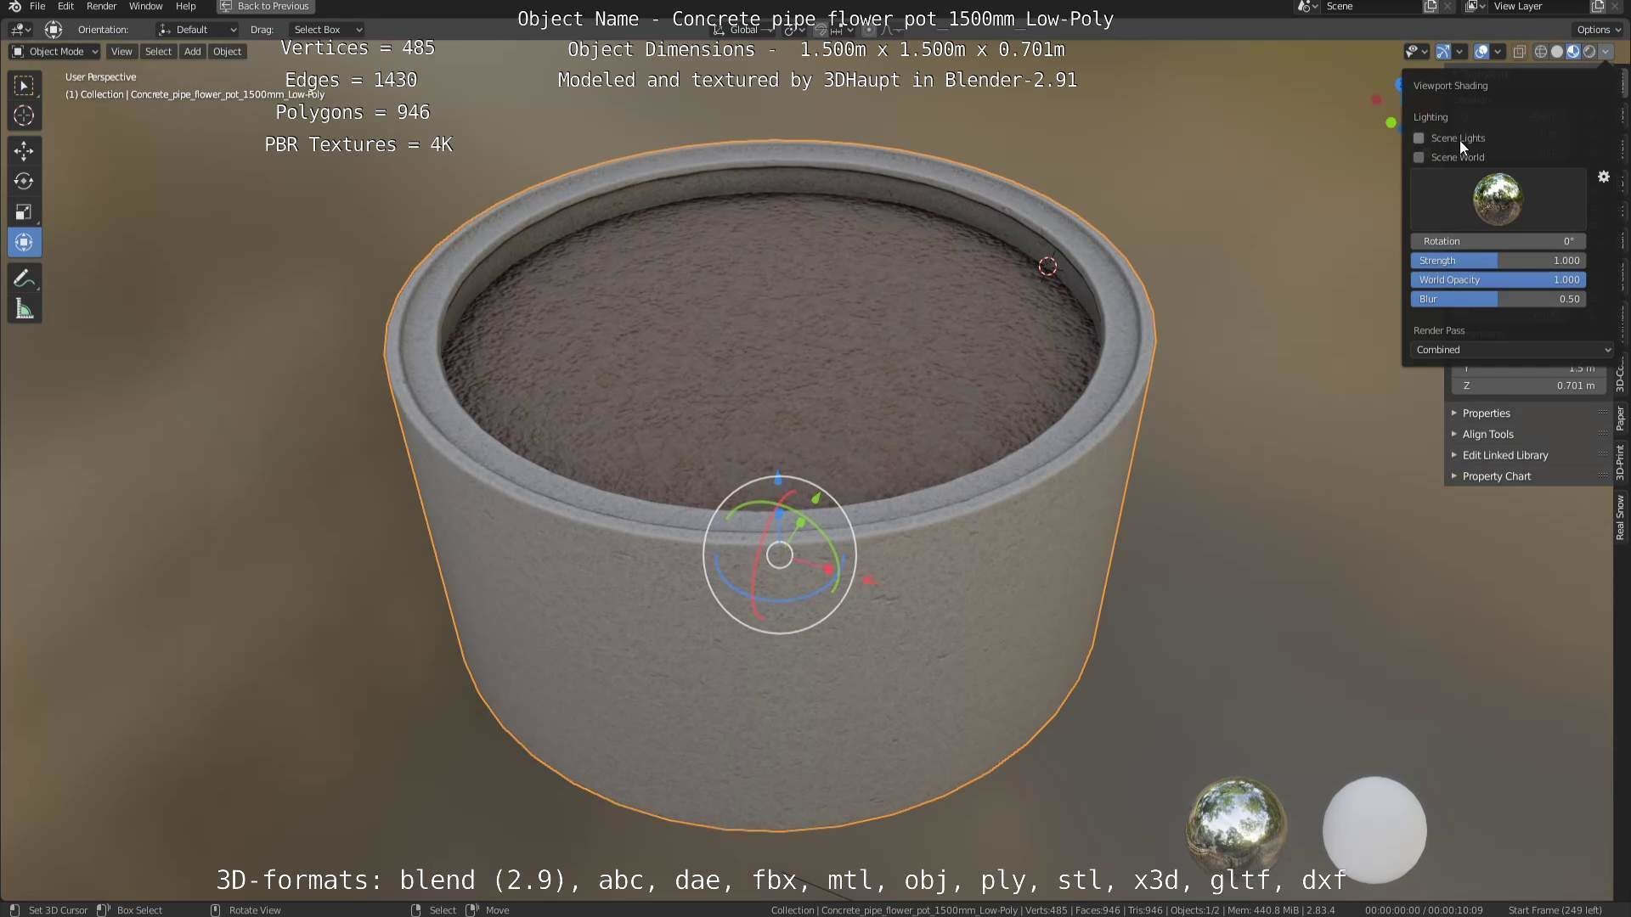Open viewport Select menu

coord(158,52)
